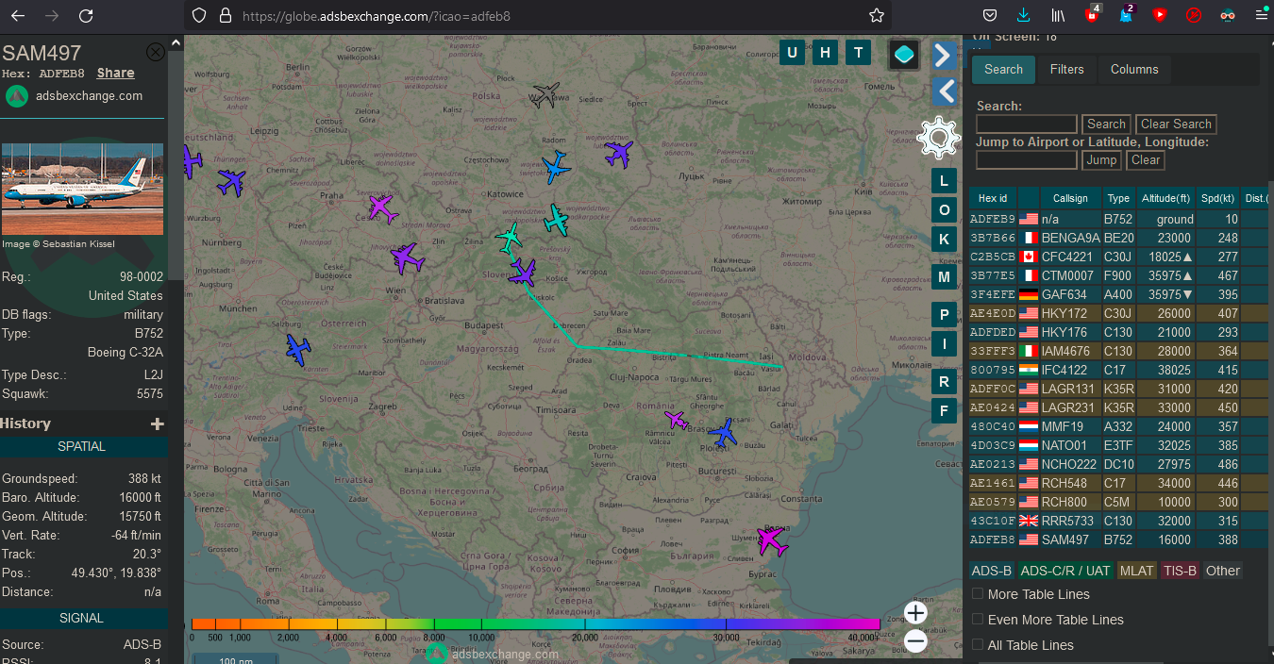
Task: Toggle the F follow button
Action: (944, 411)
